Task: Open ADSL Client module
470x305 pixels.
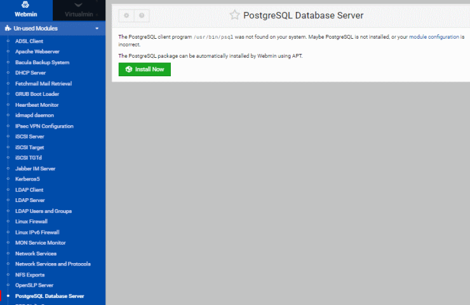Action: point(29,41)
